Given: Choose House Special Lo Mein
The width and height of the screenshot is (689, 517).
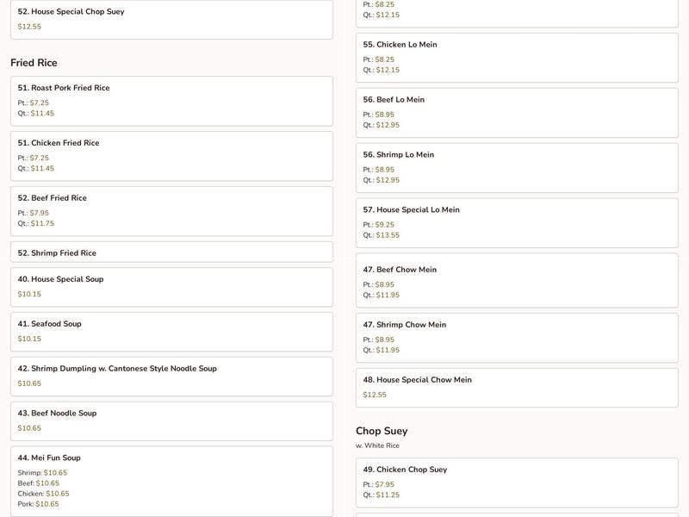Looking at the screenshot, I should click(517, 222).
